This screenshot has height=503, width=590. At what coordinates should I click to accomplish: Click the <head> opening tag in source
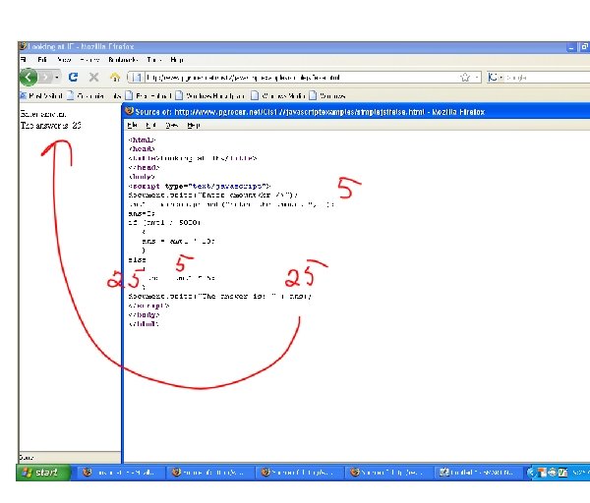(142, 149)
